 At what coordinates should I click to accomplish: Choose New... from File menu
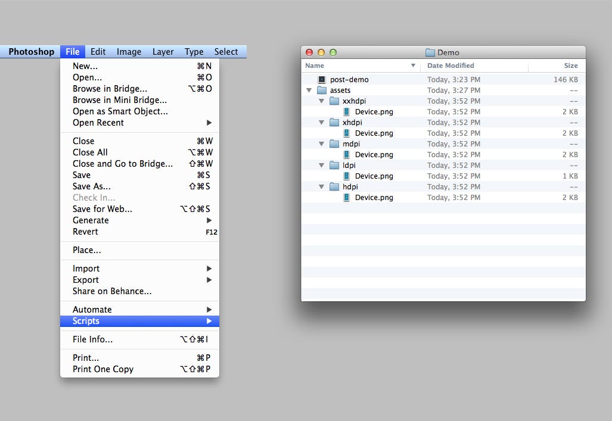[x=139, y=66]
